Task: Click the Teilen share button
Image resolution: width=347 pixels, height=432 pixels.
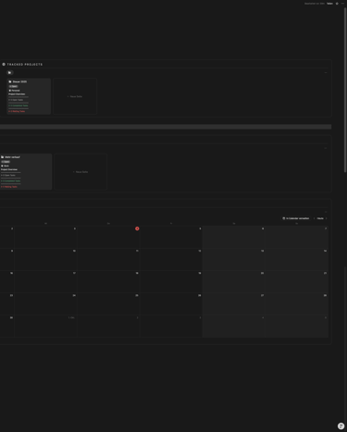Action: coord(329,4)
